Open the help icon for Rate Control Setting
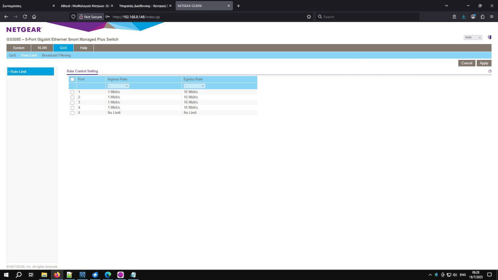 tap(490, 71)
